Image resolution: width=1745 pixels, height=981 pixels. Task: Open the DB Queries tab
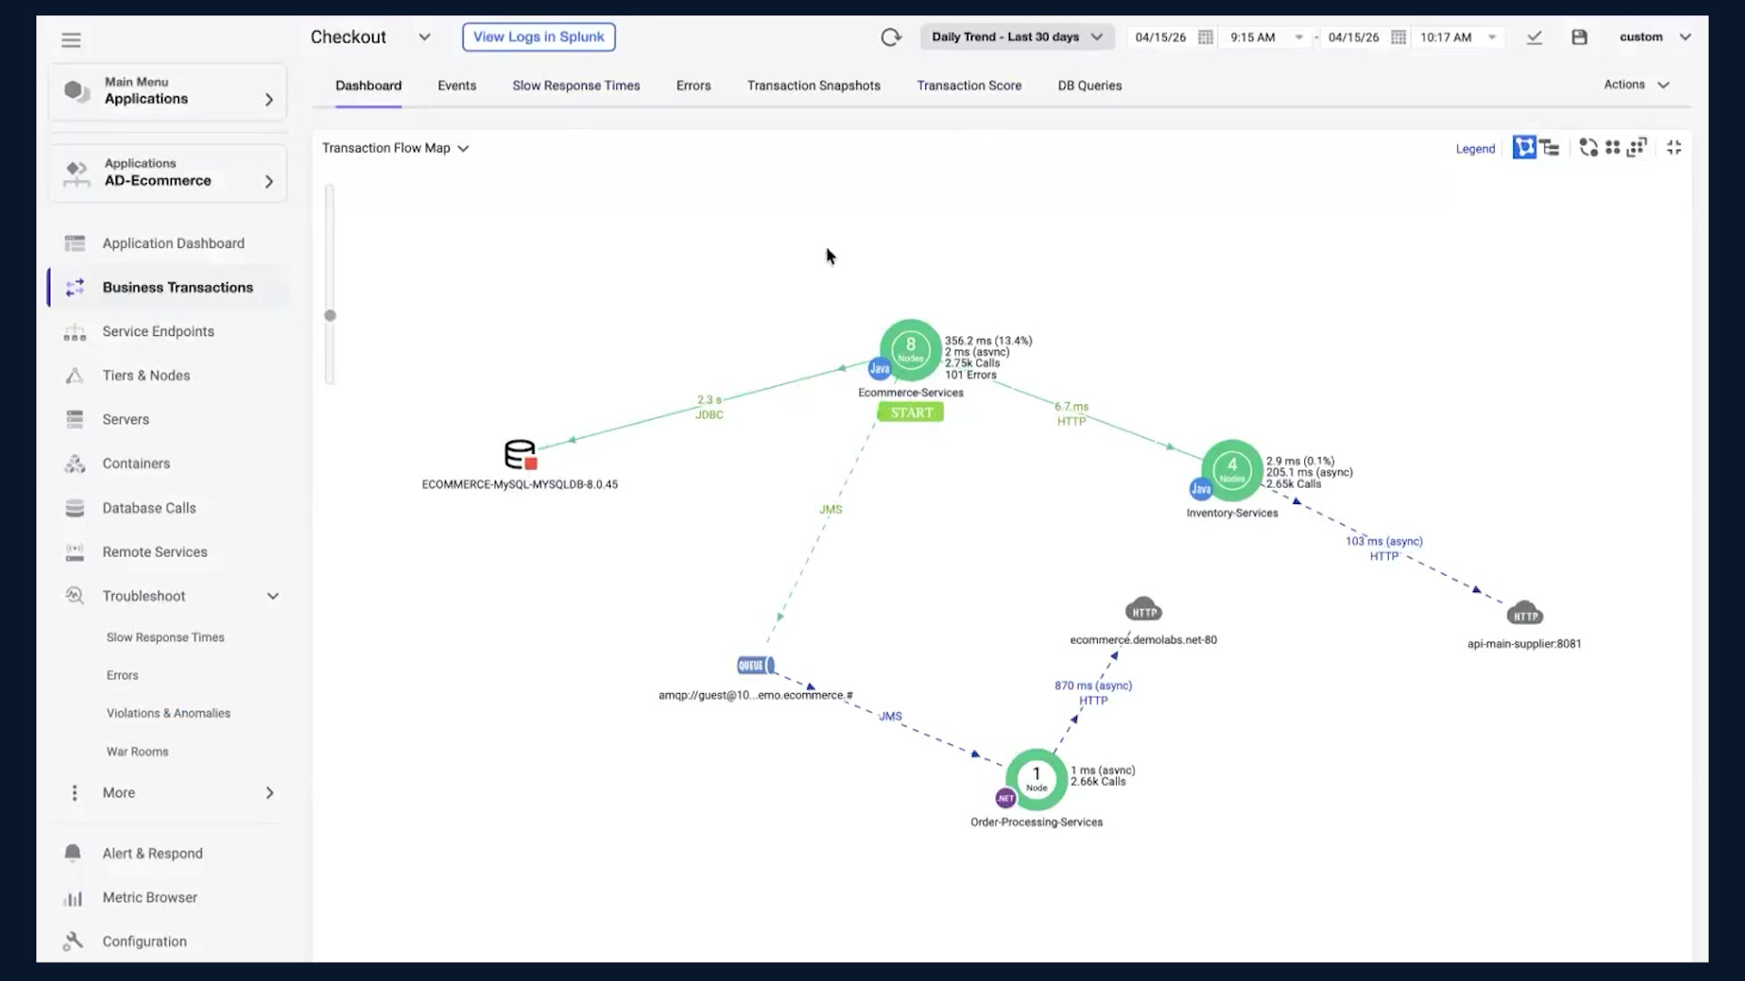point(1090,85)
